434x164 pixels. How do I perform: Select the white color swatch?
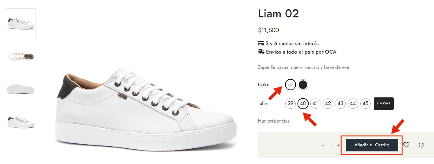pyautogui.click(x=290, y=84)
